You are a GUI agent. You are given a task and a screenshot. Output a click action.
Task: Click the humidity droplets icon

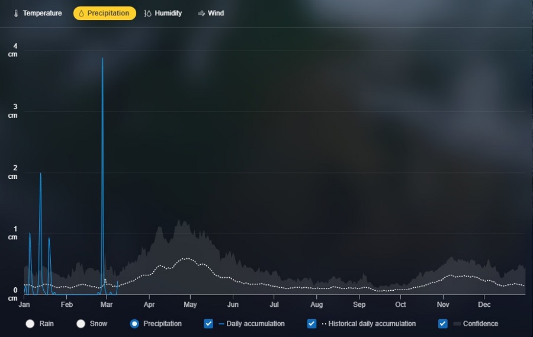[x=148, y=13]
